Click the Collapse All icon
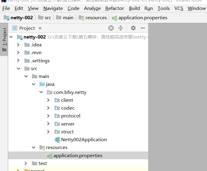This screenshot has height=171, width=207. [x=121, y=28]
